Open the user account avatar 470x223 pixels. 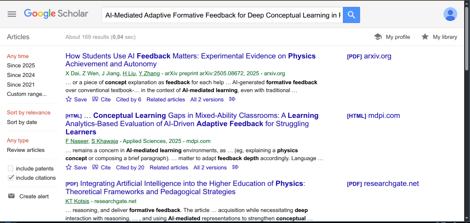point(450,14)
